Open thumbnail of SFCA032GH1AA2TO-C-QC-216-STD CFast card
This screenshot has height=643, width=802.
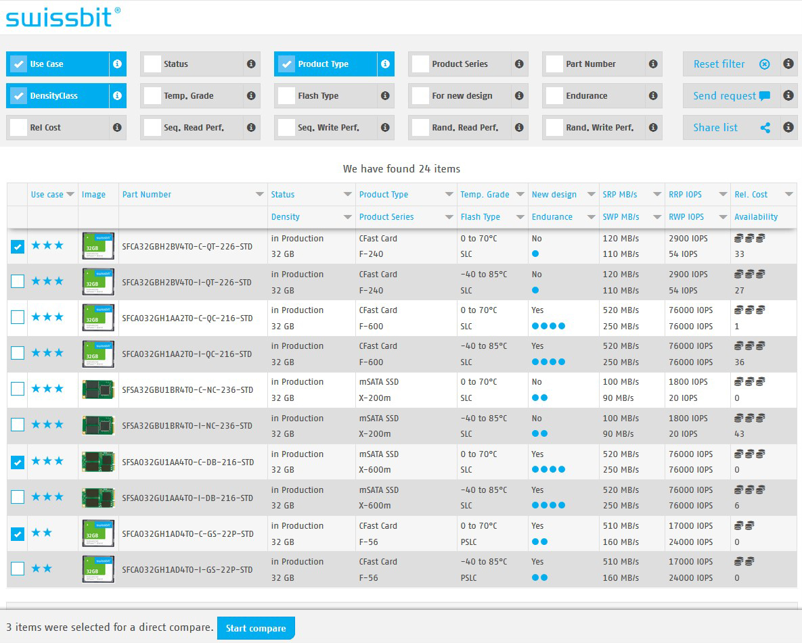coord(98,317)
